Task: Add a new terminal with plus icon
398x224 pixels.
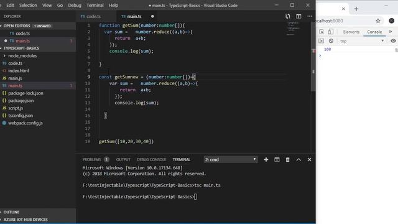Action: click(266, 159)
